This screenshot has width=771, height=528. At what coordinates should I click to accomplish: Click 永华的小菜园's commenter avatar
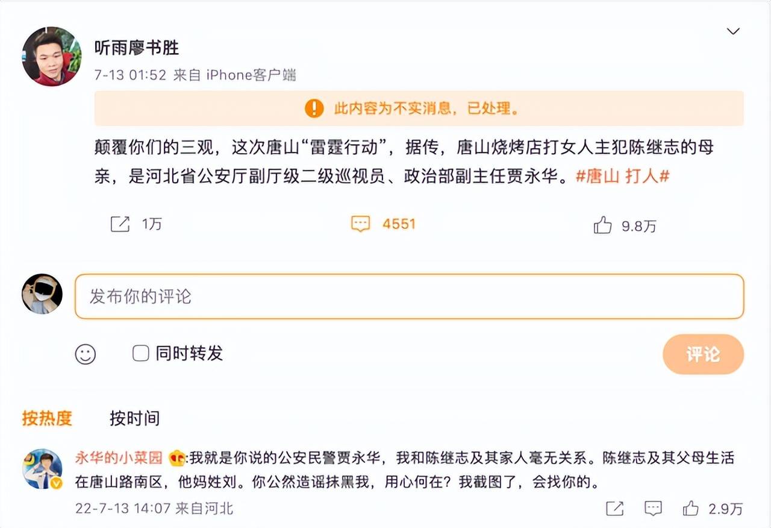(x=42, y=468)
